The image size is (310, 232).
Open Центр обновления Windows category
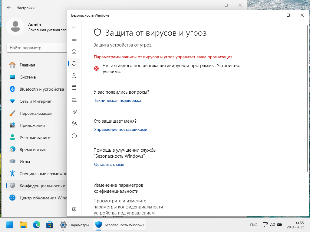point(37,198)
